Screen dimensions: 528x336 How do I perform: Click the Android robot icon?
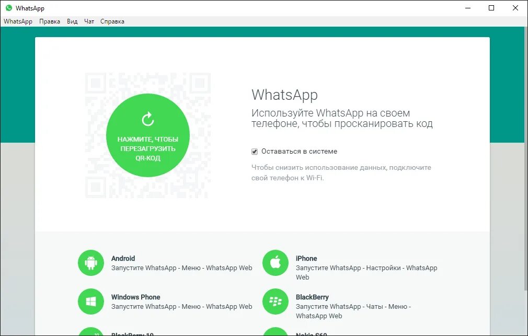pos(91,263)
